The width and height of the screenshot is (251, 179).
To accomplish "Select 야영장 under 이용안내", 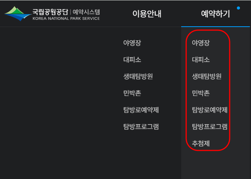I will coord(132,43).
